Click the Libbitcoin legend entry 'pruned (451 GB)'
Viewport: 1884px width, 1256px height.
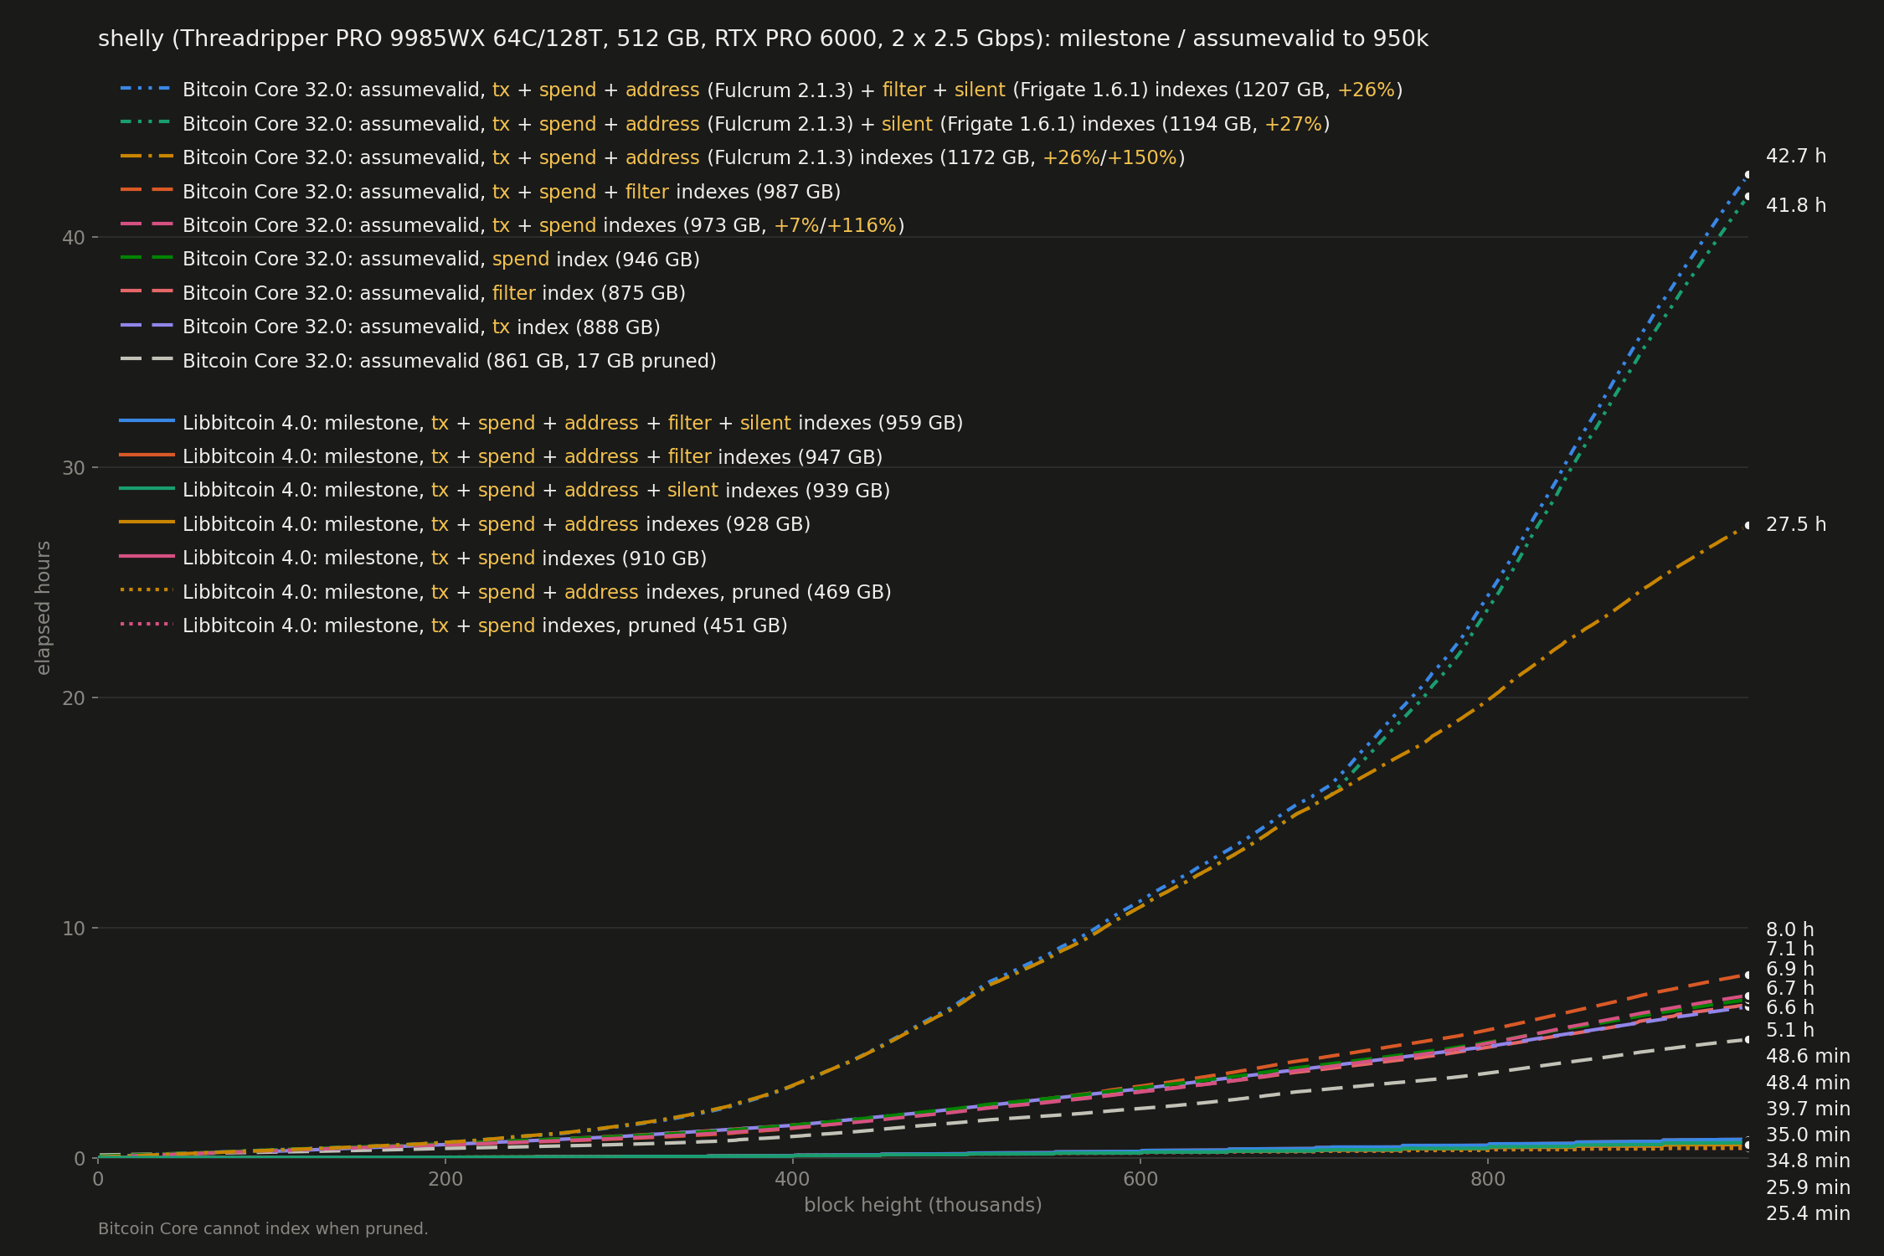pyautogui.click(x=454, y=625)
